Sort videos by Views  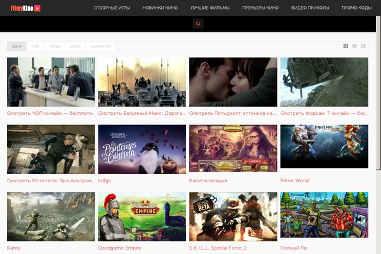(x=55, y=46)
